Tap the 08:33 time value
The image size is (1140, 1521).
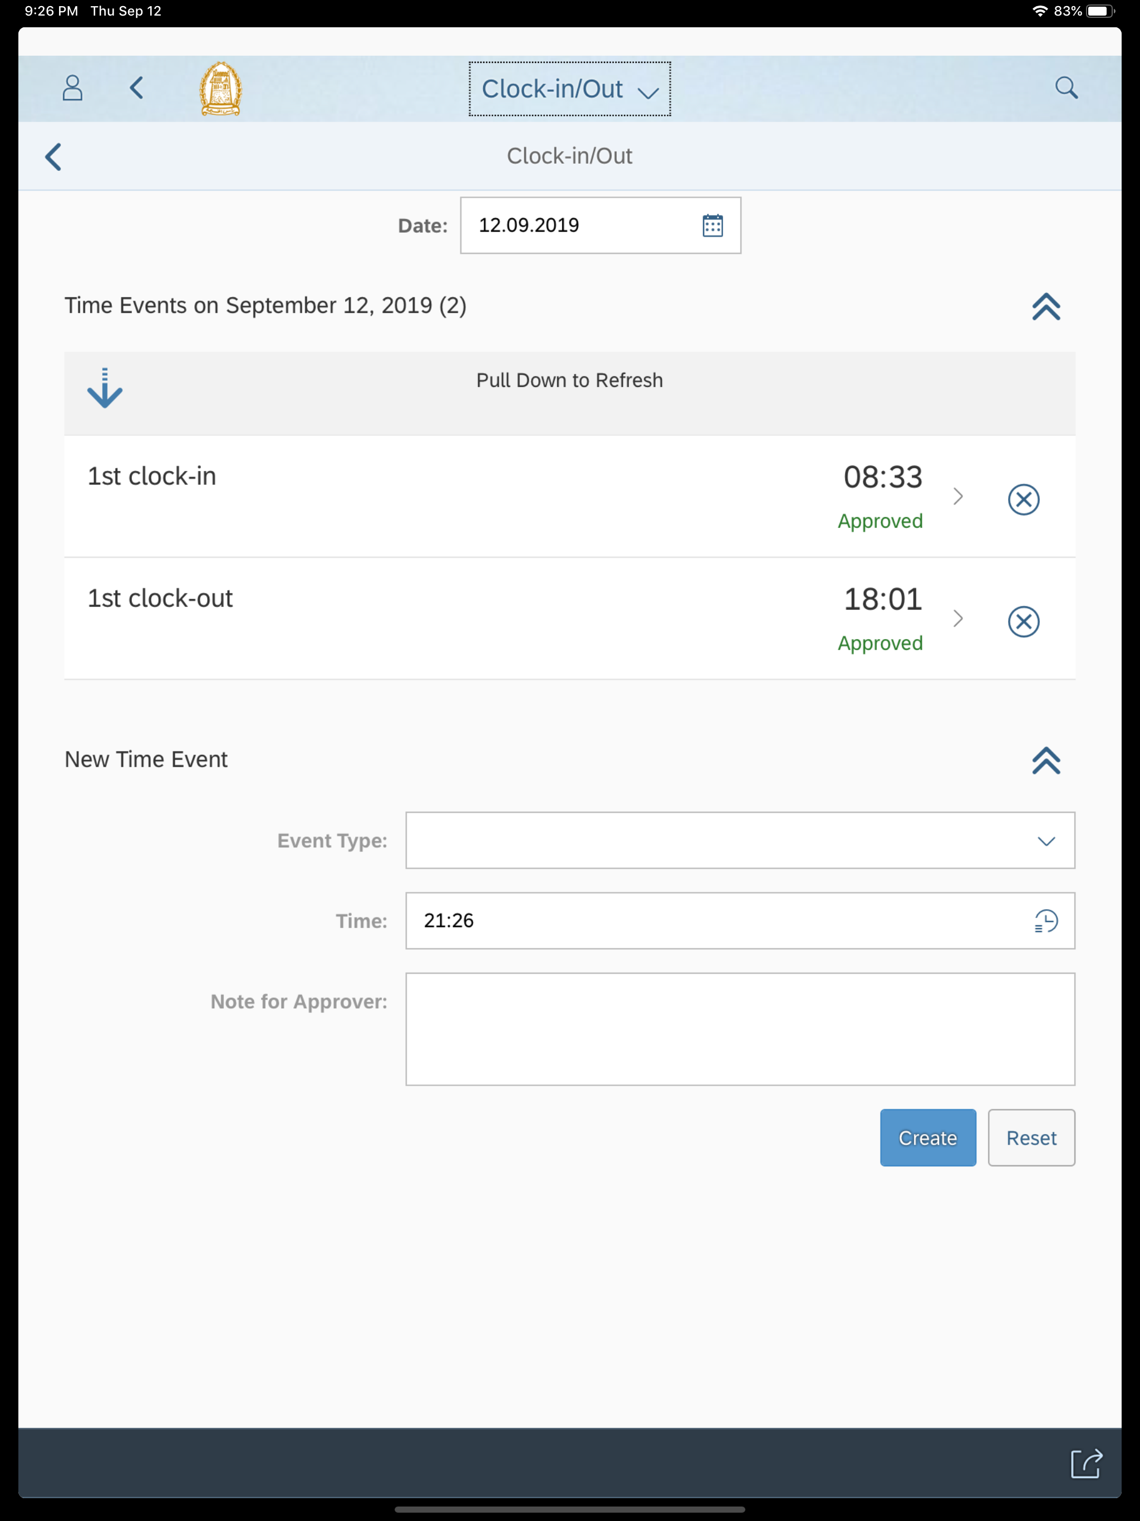pos(883,477)
